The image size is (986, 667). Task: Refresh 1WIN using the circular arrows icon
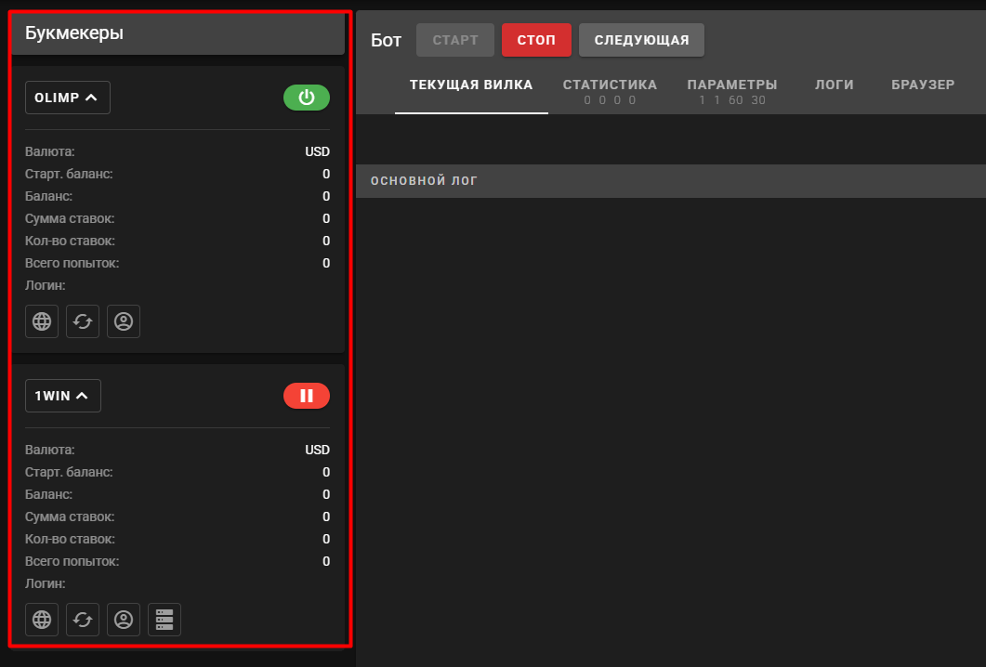(83, 620)
